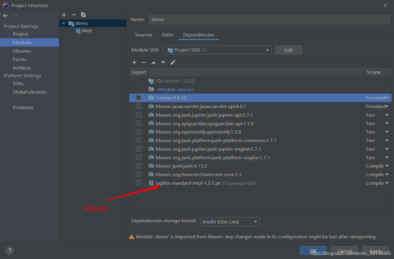Open SDKs under Platform Settings
Viewport: 394px width, 259px height.
click(x=18, y=83)
